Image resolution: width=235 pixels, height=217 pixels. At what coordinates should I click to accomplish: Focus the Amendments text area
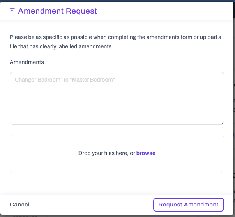[x=117, y=98]
